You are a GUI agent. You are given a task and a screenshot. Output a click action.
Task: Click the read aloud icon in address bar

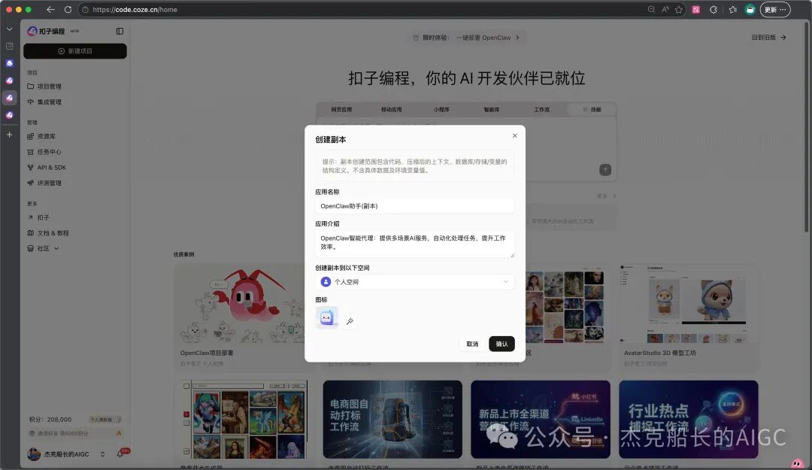point(665,9)
